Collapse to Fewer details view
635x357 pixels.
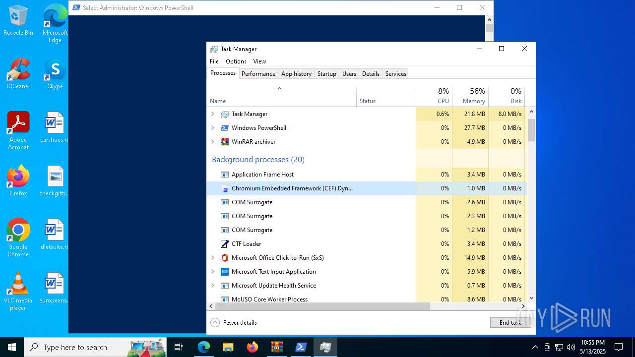pyautogui.click(x=234, y=323)
